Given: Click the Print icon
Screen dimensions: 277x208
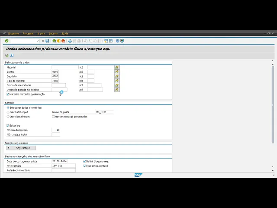Looking at the screenshot, I should pos(70,41).
